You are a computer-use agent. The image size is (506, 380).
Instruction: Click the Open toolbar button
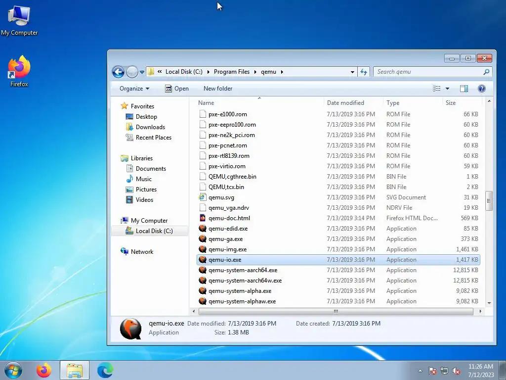pos(177,89)
